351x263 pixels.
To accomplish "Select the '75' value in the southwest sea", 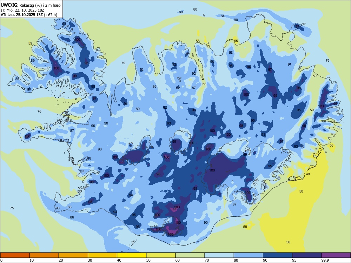I will click(x=12, y=208).
